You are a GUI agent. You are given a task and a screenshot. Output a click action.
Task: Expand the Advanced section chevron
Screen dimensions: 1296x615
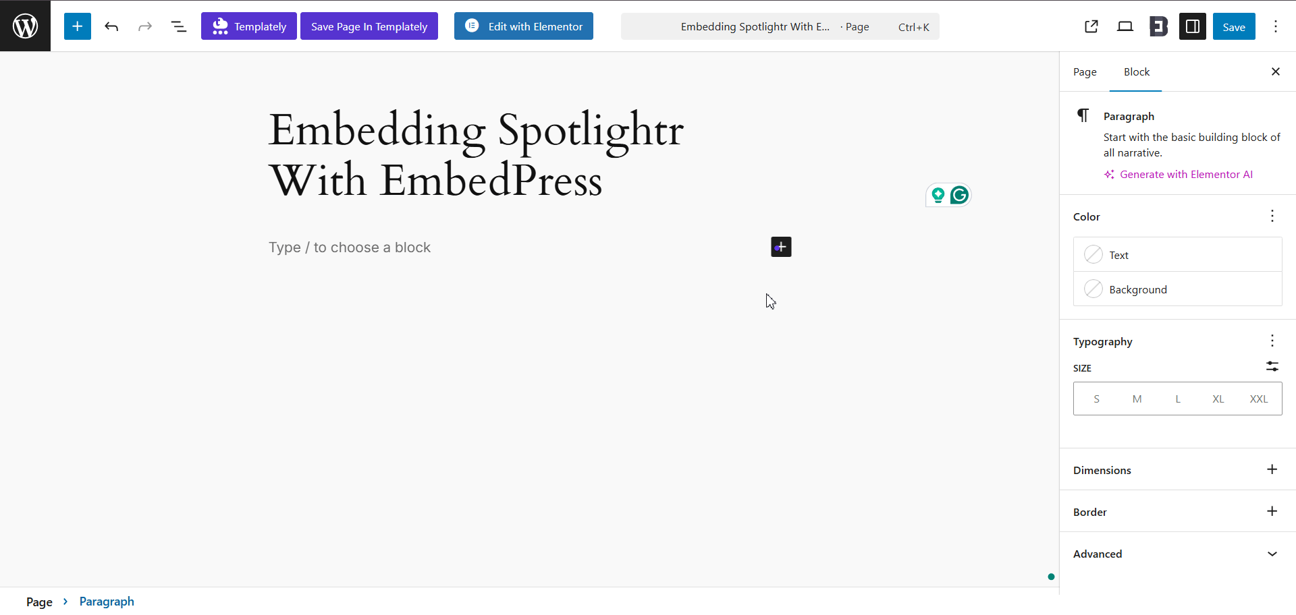pyautogui.click(x=1272, y=554)
